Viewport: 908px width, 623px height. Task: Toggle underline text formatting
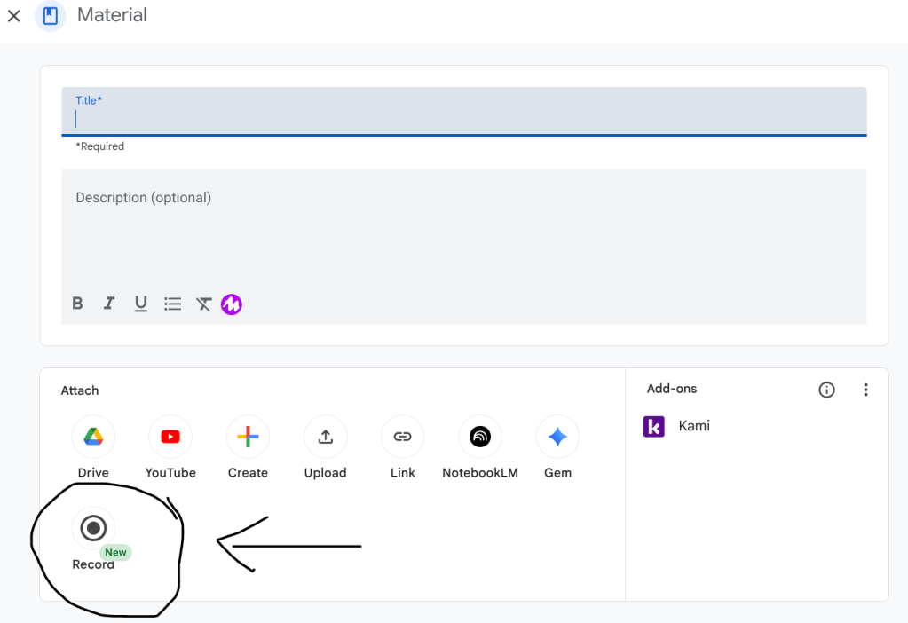(x=140, y=304)
